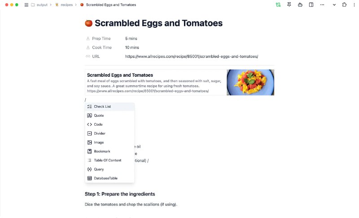
Task: Insert a Quote block from the menu
Action: point(109,116)
